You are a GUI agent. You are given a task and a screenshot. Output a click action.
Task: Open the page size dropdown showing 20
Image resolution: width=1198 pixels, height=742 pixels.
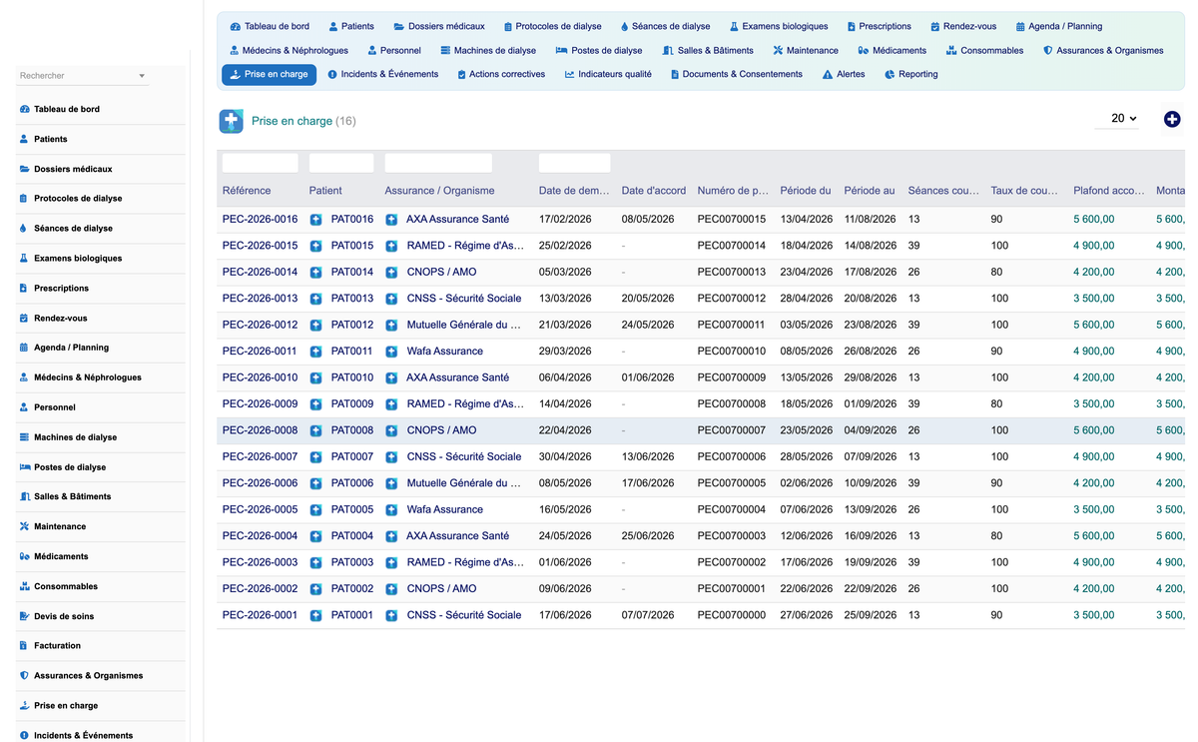(1117, 118)
